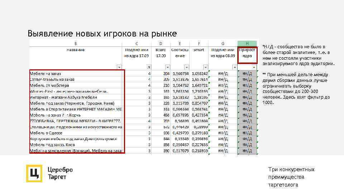The width and height of the screenshot is (344, 193).
Task: Click value 0,588741 in Smart column
Action: [x=200, y=109]
